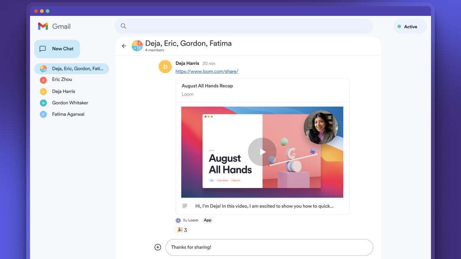Image resolution: width=461 pixels, height=259 pixels.
Task: Click the 'App' badge beside By Loom
Action: pyautogui.click(x=207, y=220)
